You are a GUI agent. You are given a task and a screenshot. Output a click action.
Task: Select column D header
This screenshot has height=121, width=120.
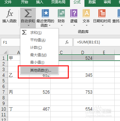coord(83,52)
